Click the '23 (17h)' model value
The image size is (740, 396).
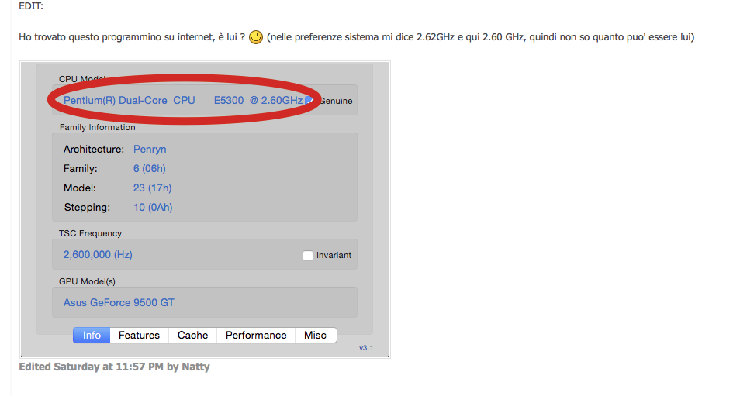[x=152, y=188]
